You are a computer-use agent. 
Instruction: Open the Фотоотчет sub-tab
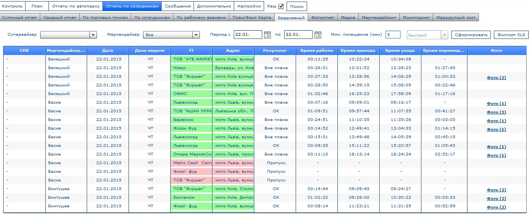[323, 17]
